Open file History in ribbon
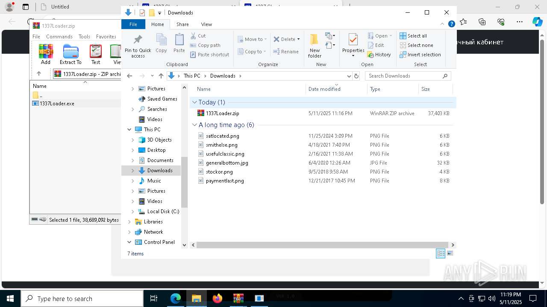This screenshot has height=307, width=547. pyautogui.click(x=379, y=55)
